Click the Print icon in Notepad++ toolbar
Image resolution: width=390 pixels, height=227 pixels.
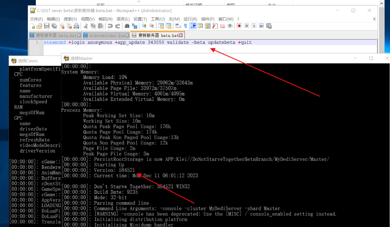click(76, 26)
